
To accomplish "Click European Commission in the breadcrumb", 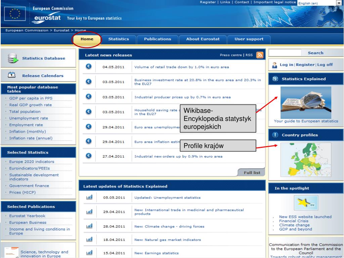I will pyautogui.click(x=27, y=30).
